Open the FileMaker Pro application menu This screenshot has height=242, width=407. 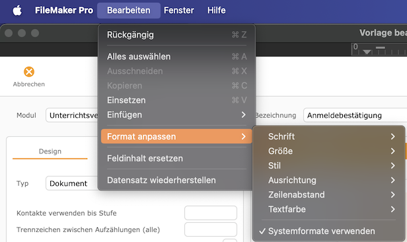(64, 11)
